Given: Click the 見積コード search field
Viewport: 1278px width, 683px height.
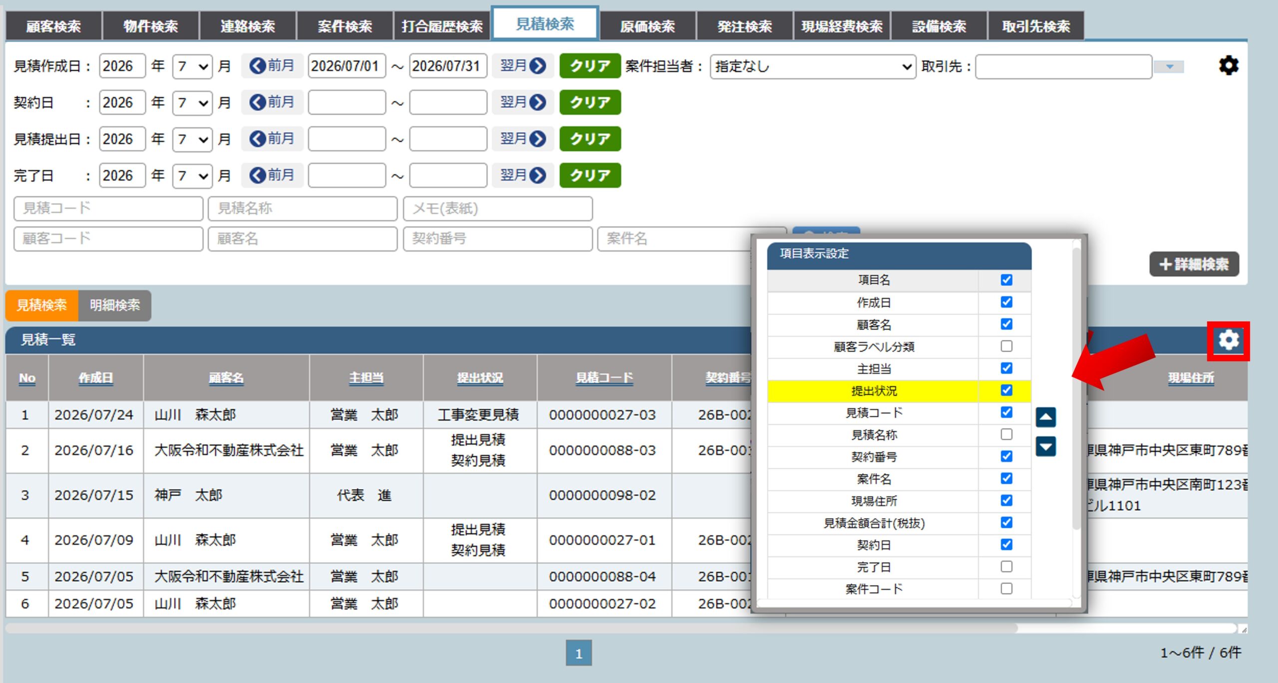Looking at the screenshot, I should [108, 209].
